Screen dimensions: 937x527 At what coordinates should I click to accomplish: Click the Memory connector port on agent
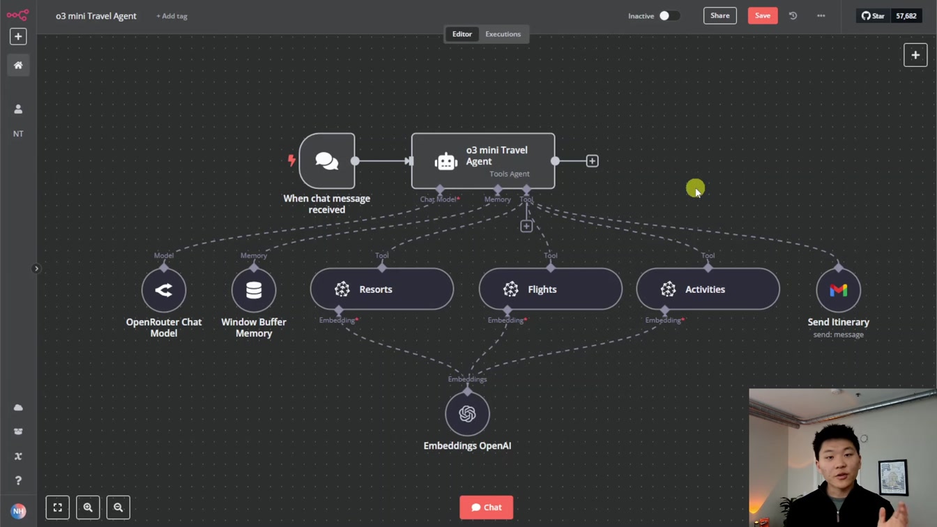(x=498, y=190)
